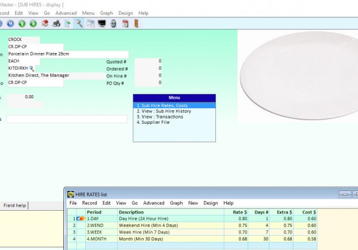Click the document export arrow icon
This screenshot has width=358, height=250.
pos(67,23)
